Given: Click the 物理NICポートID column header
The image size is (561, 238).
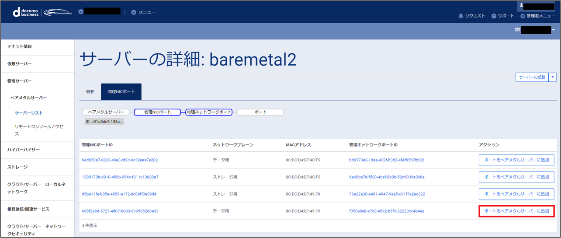Looking at the screenshot, I should [x=97, y=145].
